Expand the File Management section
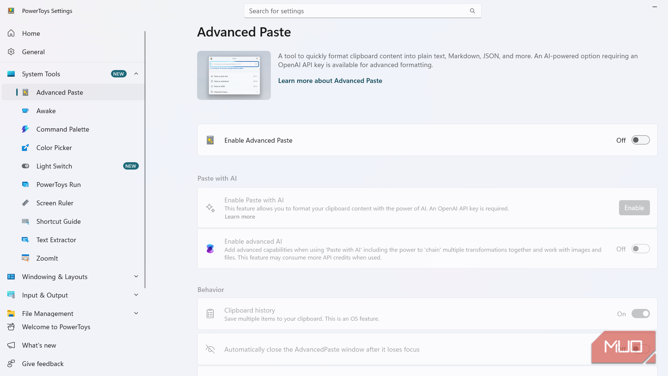The width and height of the screenshot is (668, 376). pos(136,313)
